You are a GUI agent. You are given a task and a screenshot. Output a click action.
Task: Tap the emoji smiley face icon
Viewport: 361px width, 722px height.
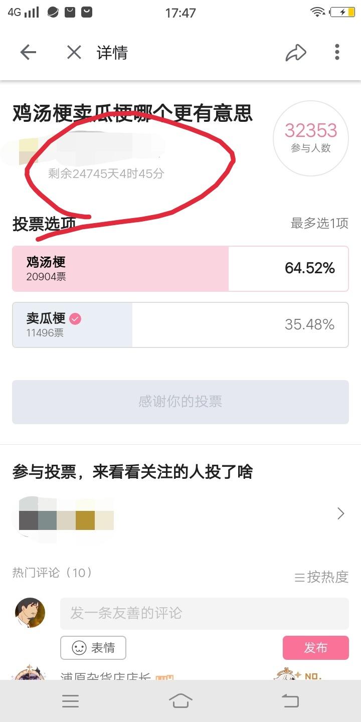coord(79,648)
